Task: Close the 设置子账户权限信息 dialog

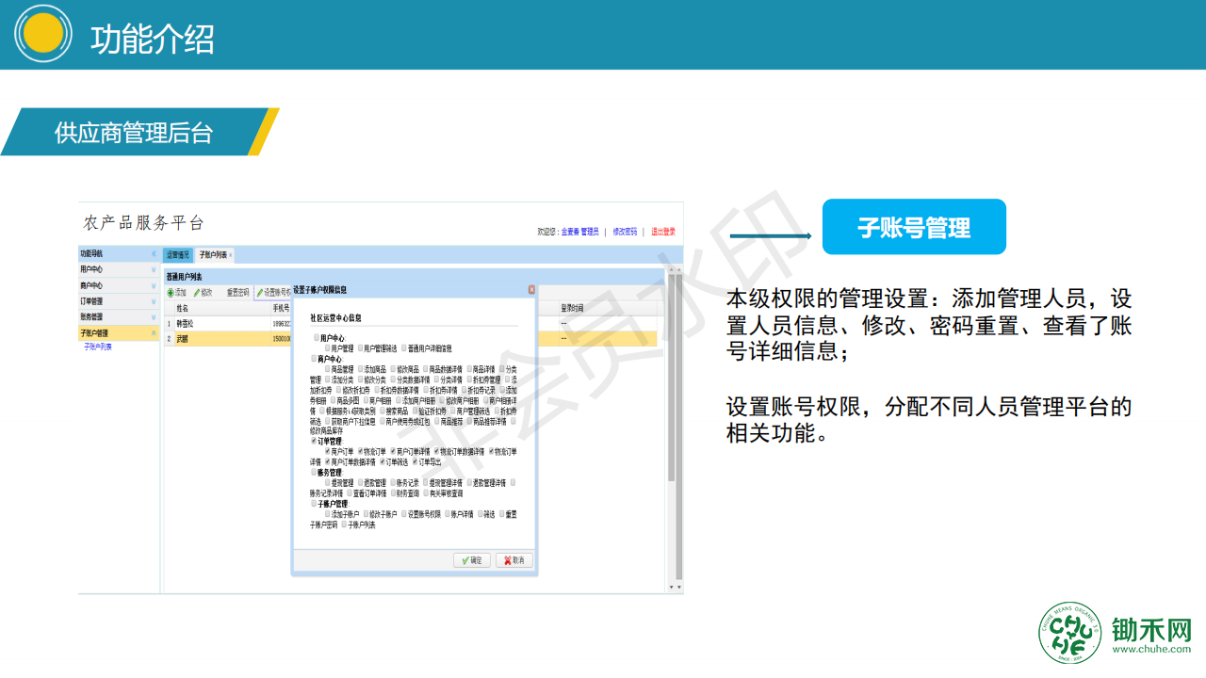Action: [x=531, y=289]
